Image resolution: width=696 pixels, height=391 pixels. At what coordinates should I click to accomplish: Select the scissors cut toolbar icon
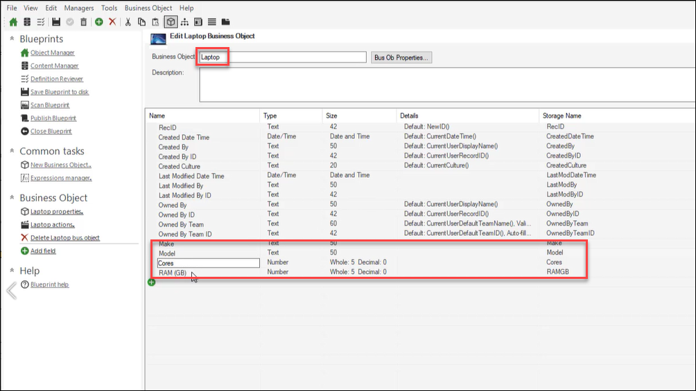tap(128, 22)
